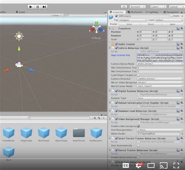Switch to the Lighting tab
The image size is (185, 170).
(152, 12)
